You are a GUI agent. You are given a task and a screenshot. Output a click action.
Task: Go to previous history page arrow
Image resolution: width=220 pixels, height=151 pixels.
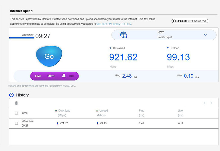(205, 103)
